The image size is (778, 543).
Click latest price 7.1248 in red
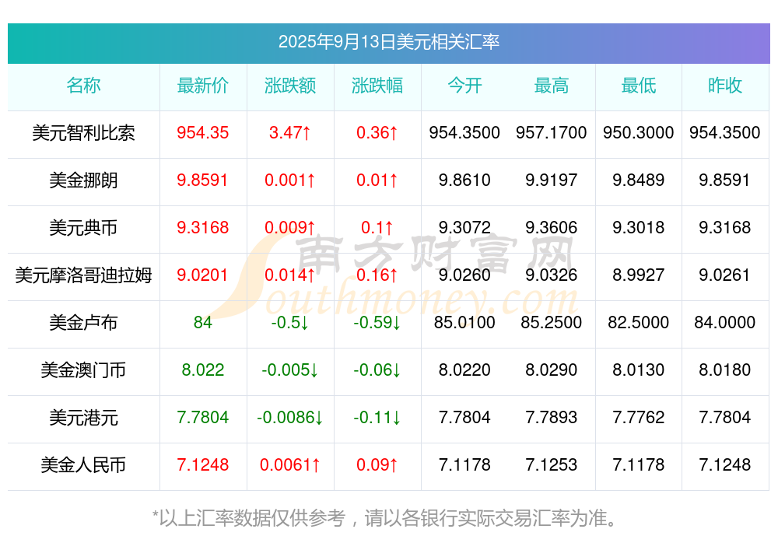(x=203, y=465)
